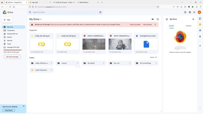203x114 pixels.
Task: Expand Computers tree in sidebar
Action: tap(3, 30)
